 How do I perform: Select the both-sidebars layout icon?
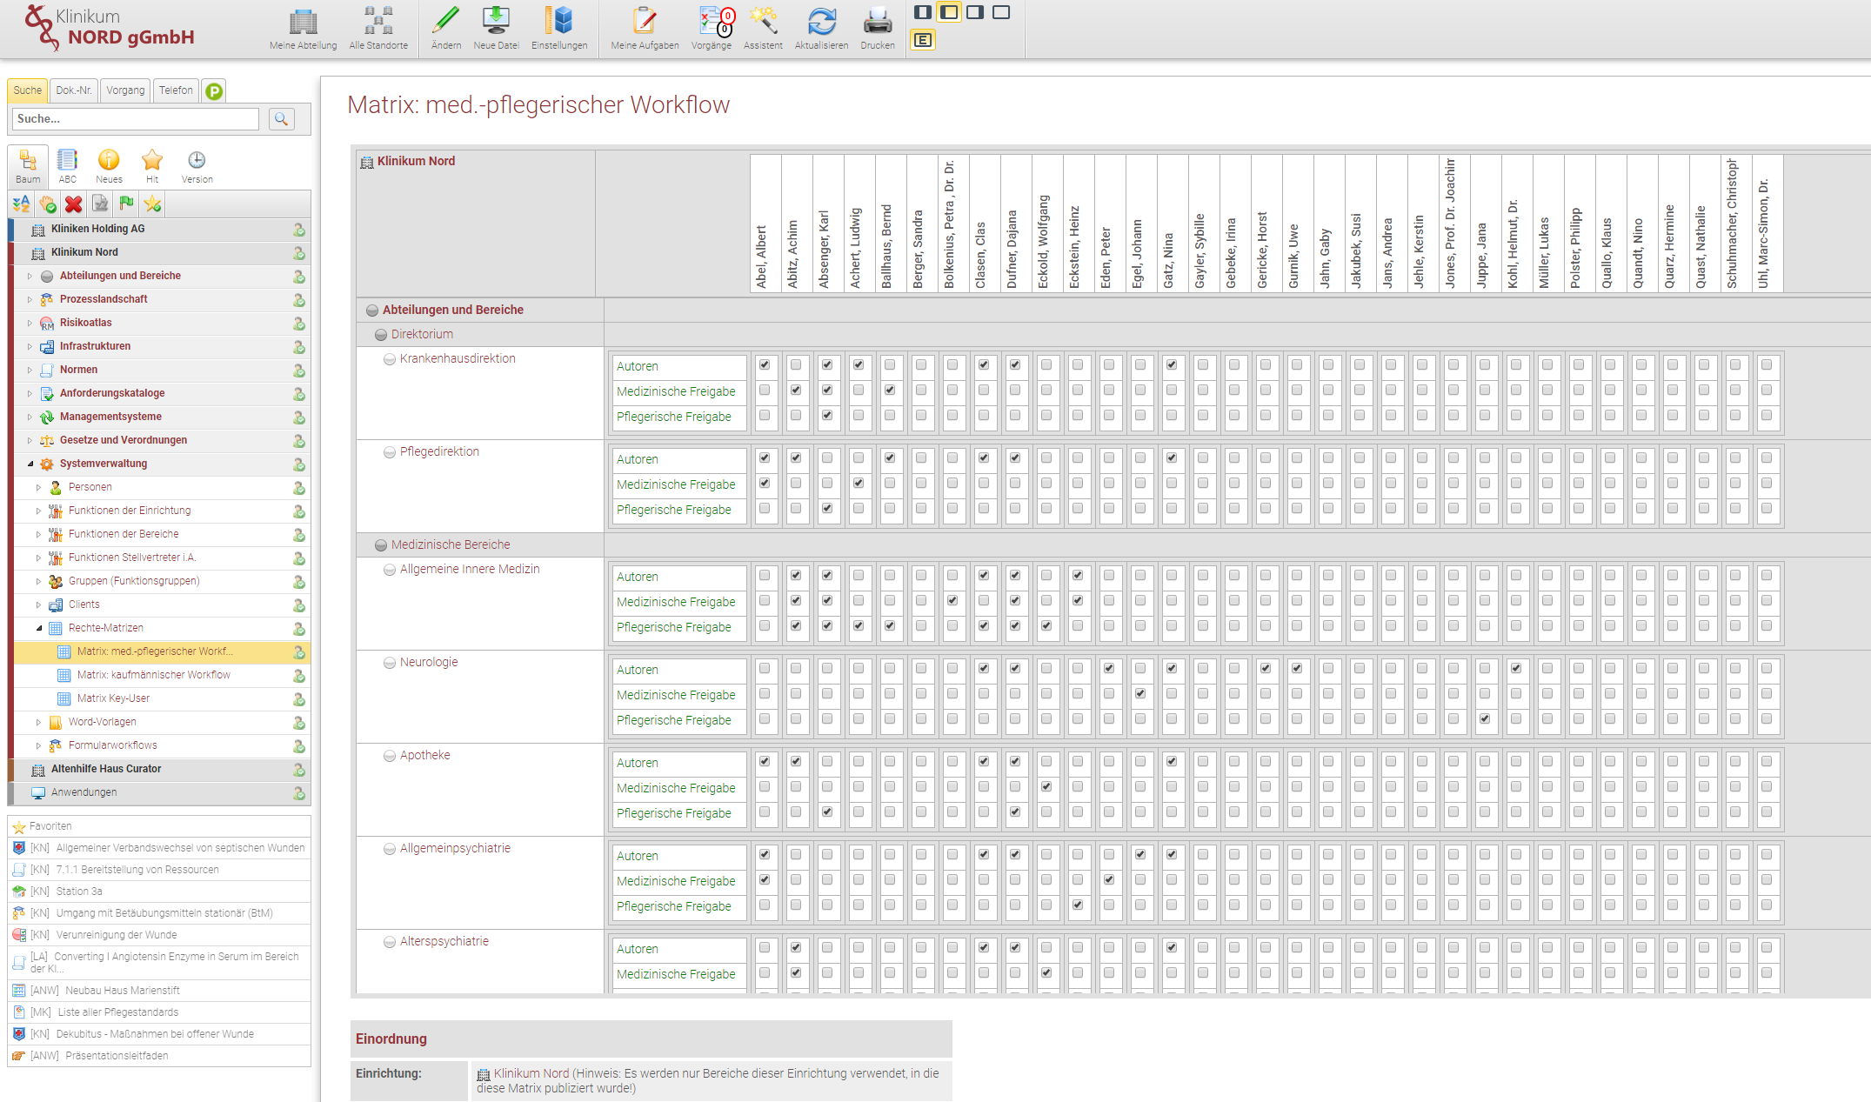[x=923, y=12]
